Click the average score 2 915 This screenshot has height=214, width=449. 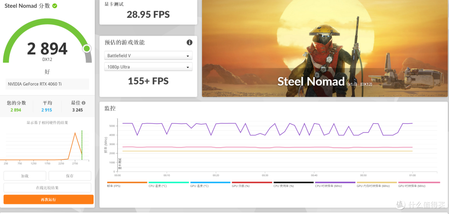click(x=47, y=110)
